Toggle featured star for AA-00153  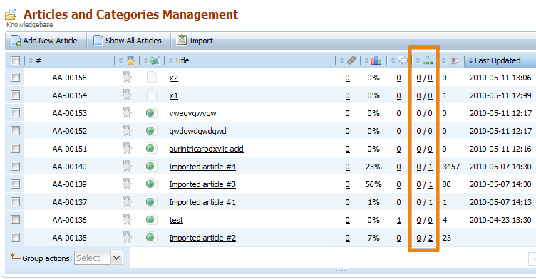tap(127, 112)
